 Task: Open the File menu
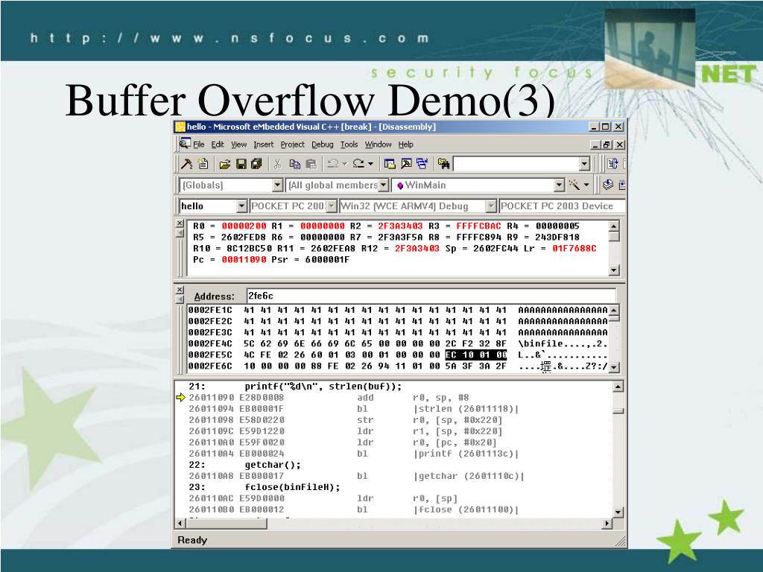198,144
